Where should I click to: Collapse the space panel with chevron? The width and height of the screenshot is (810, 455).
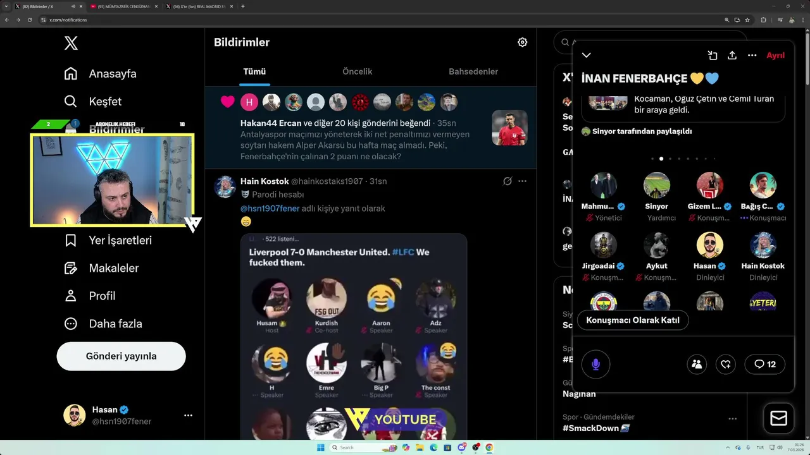pos(587,55)
